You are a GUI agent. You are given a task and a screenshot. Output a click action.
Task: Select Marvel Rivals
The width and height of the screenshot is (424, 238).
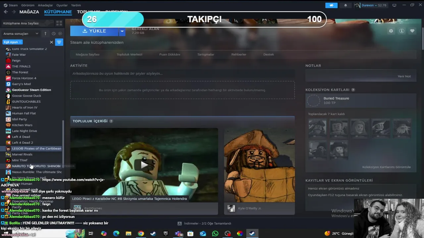22,154
